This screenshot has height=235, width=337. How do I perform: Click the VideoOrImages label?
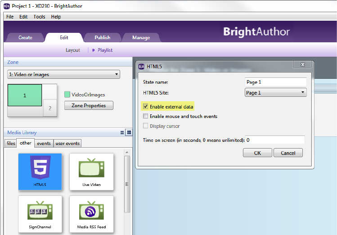[88, 95]
